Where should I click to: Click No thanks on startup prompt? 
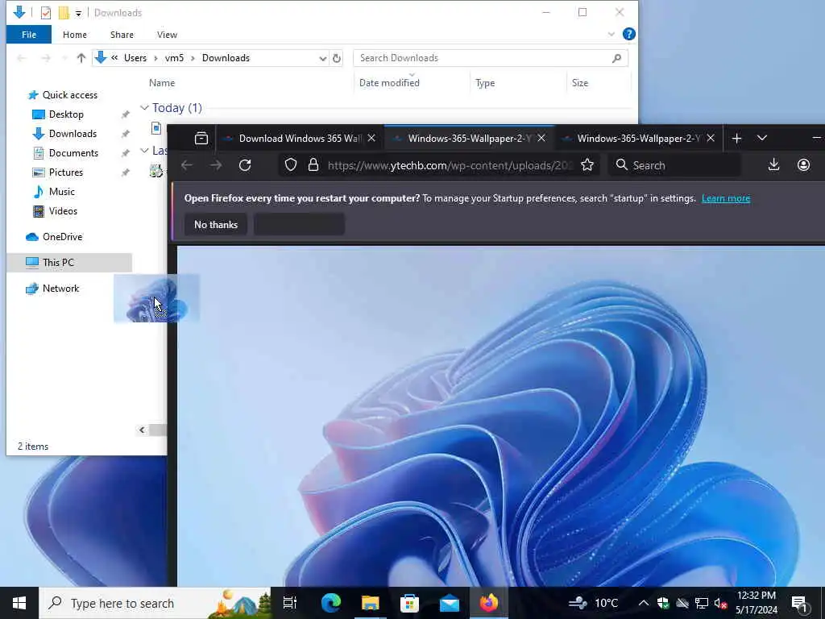(216, 225)
